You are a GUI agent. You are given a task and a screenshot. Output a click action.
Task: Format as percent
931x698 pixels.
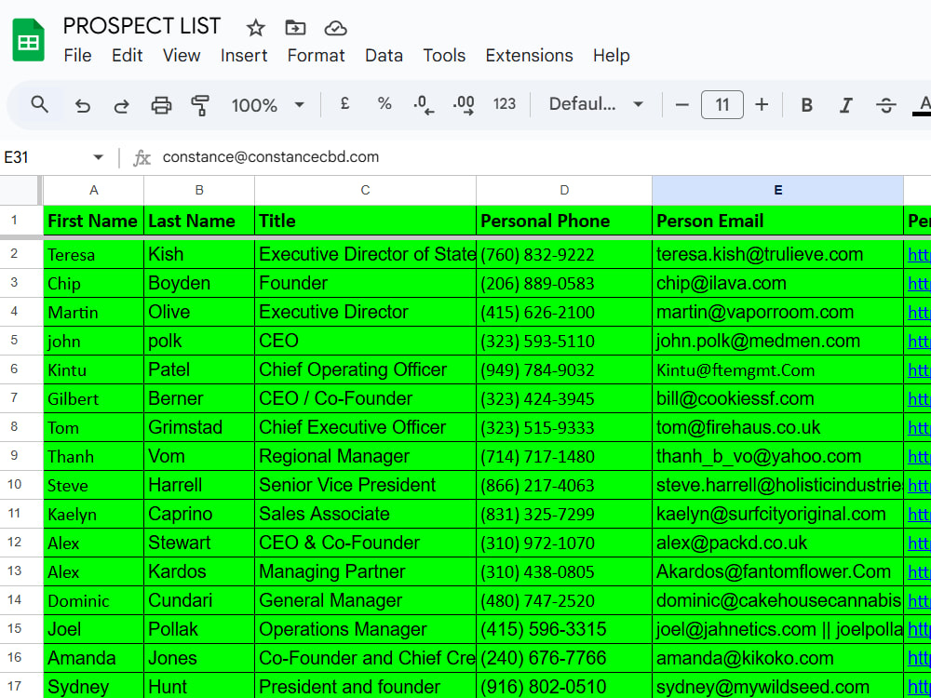(x=385, y=104)
